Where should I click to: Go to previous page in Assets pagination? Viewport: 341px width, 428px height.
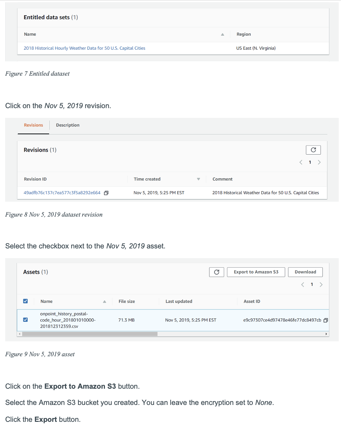coord(303,285)
